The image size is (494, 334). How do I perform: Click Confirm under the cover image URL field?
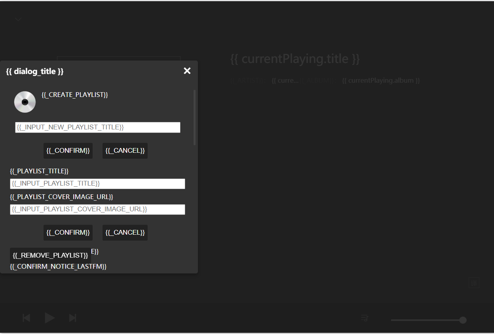coord(68,233)
